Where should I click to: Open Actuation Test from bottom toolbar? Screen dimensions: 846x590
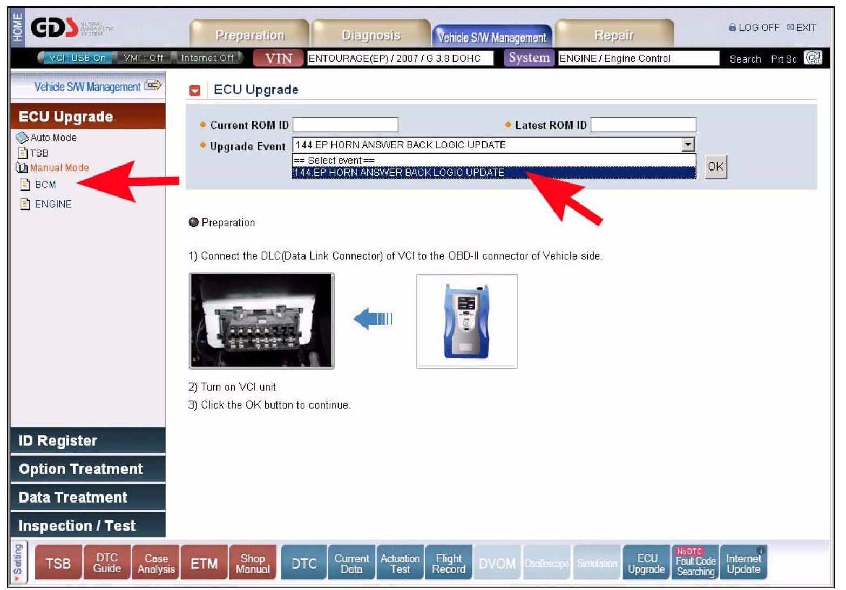tap(400, 564)
